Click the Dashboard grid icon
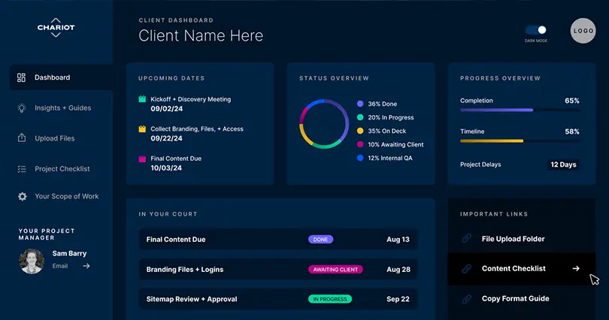The width and height of the screenshot is (609, 320). pos(21,77)
